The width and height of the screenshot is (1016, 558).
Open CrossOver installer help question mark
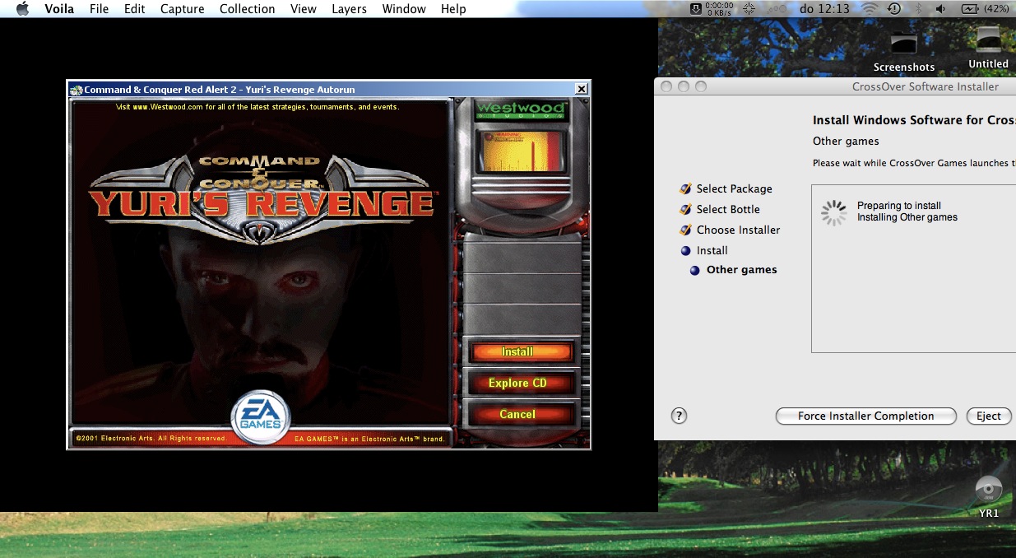[679, 416]
